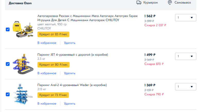
Task: Open the blue Aral-2 parking thumbnail
Action: click(x=22, y=94)
